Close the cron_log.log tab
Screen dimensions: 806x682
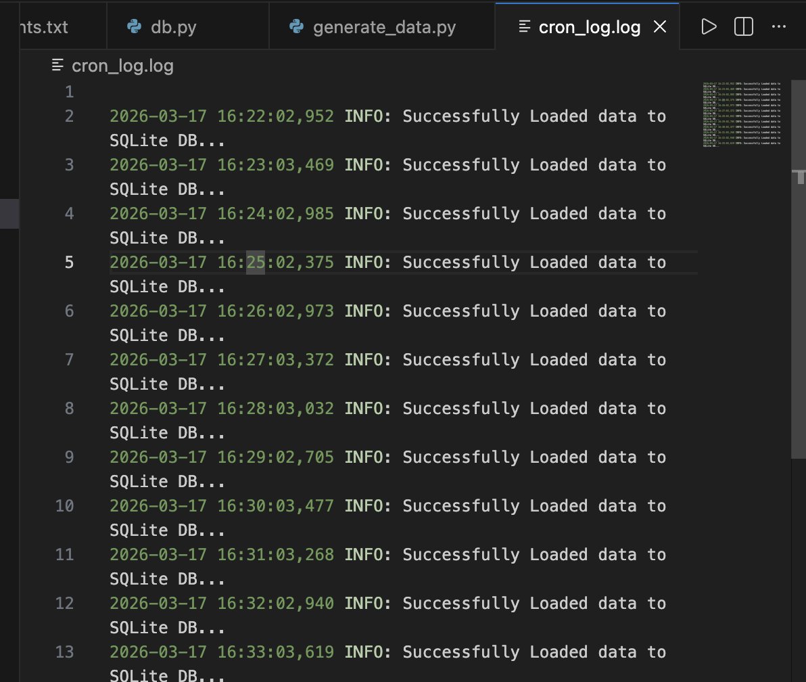[660, 27]
